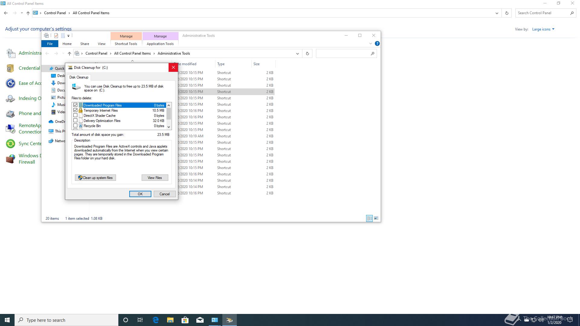The image size is (580, 326).
Task: Click the Administrative Tools search box
Action: point(346,53)
